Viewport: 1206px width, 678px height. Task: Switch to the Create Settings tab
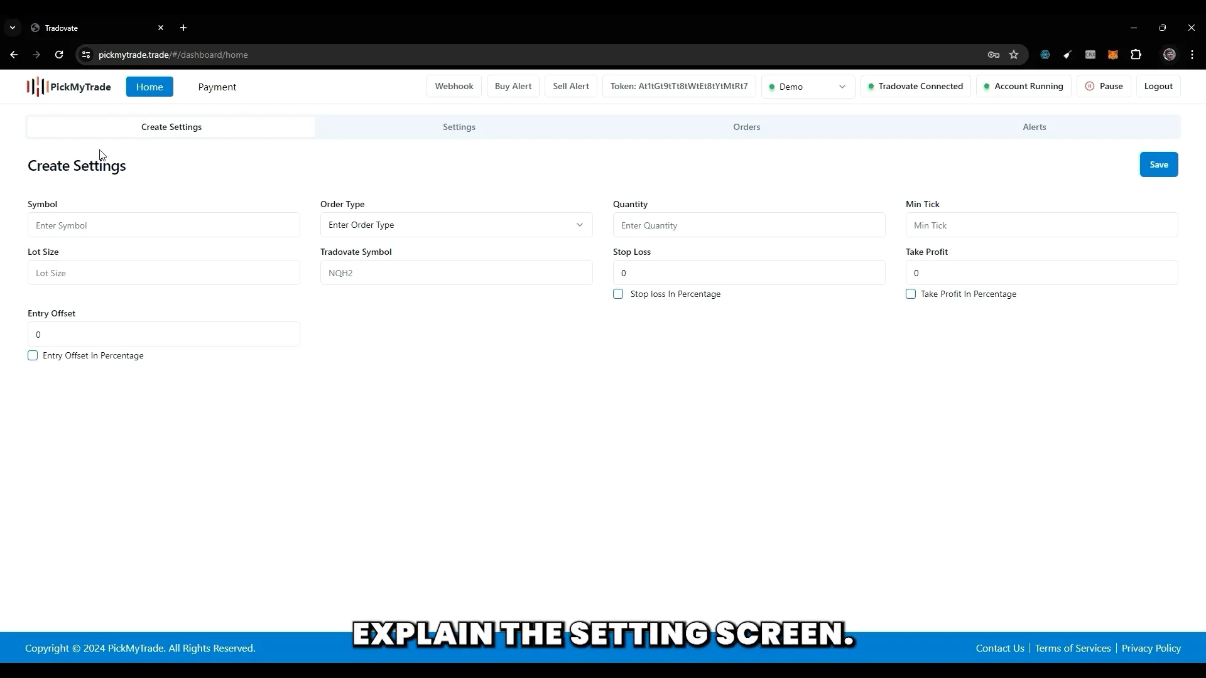pos(171,127)
